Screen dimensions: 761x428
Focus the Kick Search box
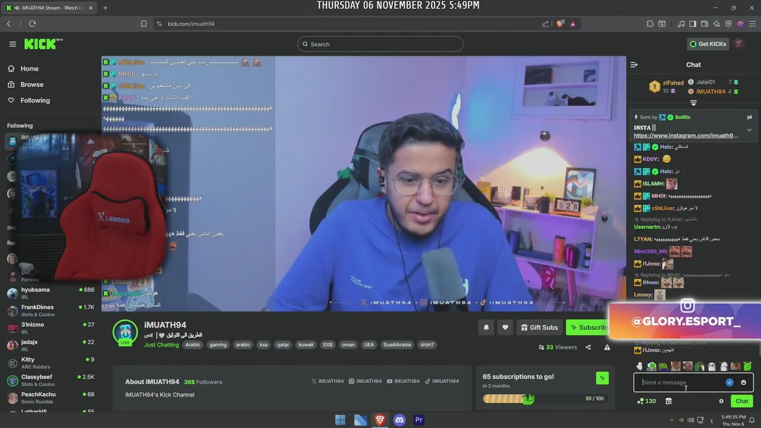(x=380, y=44)
